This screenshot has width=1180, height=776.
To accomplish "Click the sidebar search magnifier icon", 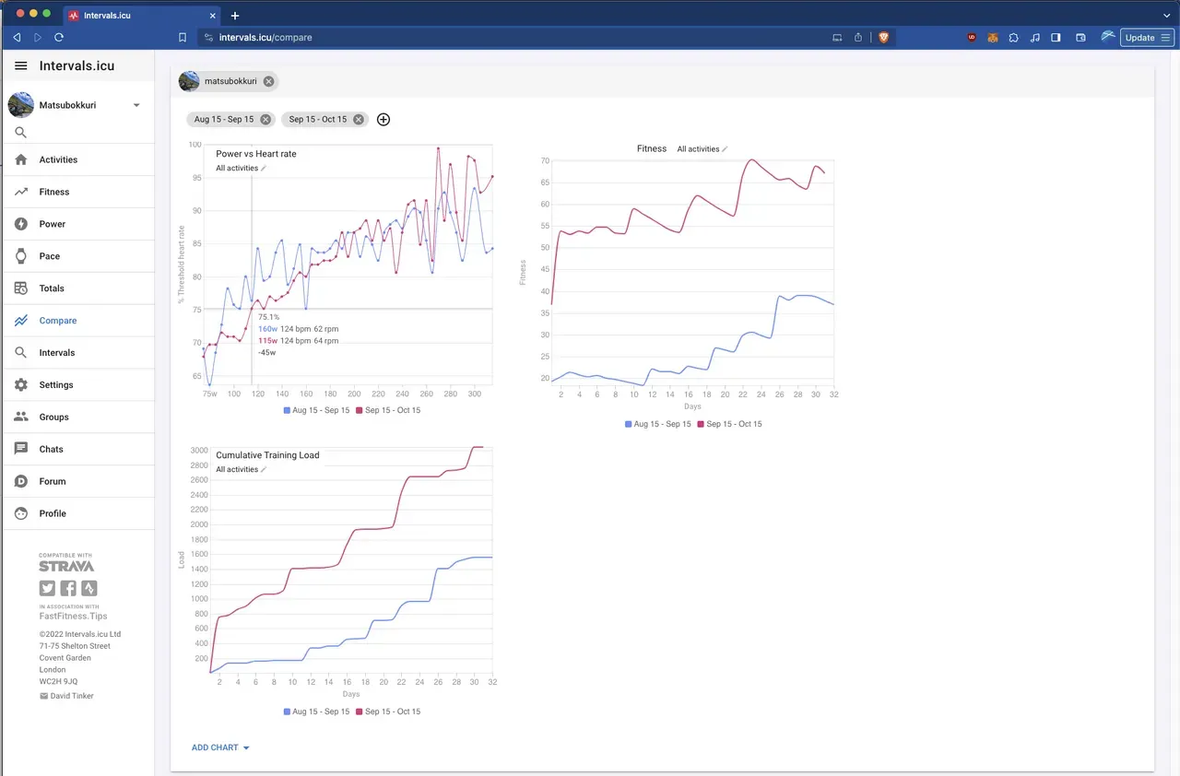I will tap(20, 133).
